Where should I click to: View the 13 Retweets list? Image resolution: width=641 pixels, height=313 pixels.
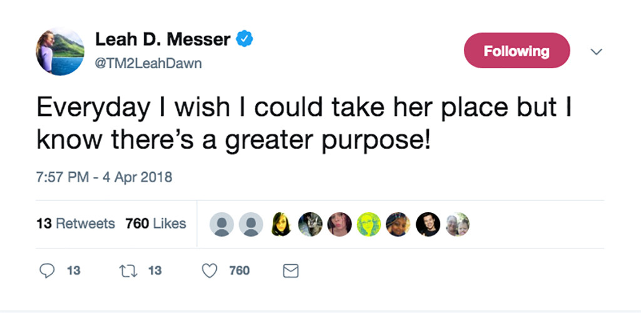(76, 223)
